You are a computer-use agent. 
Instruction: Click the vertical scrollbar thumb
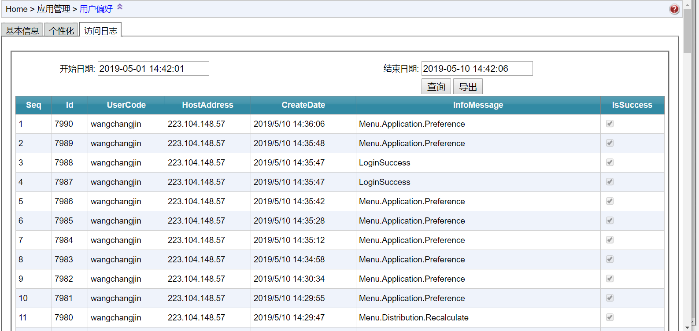[x=687, y=31]
